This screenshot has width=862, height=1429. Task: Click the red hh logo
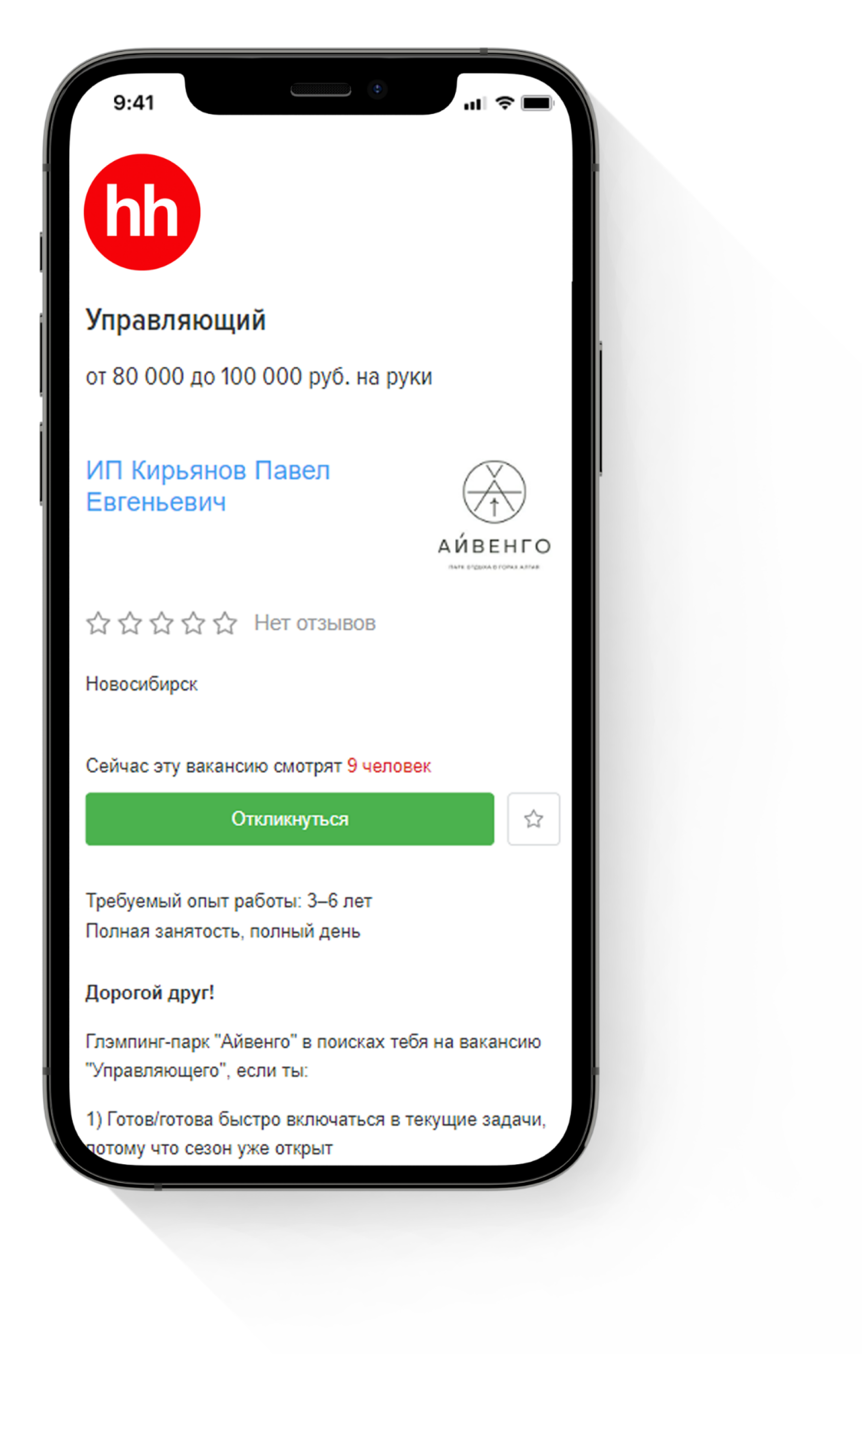142,212
